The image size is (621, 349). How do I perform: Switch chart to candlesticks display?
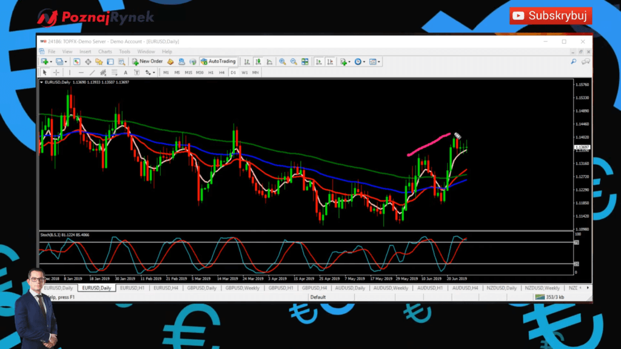258,62
